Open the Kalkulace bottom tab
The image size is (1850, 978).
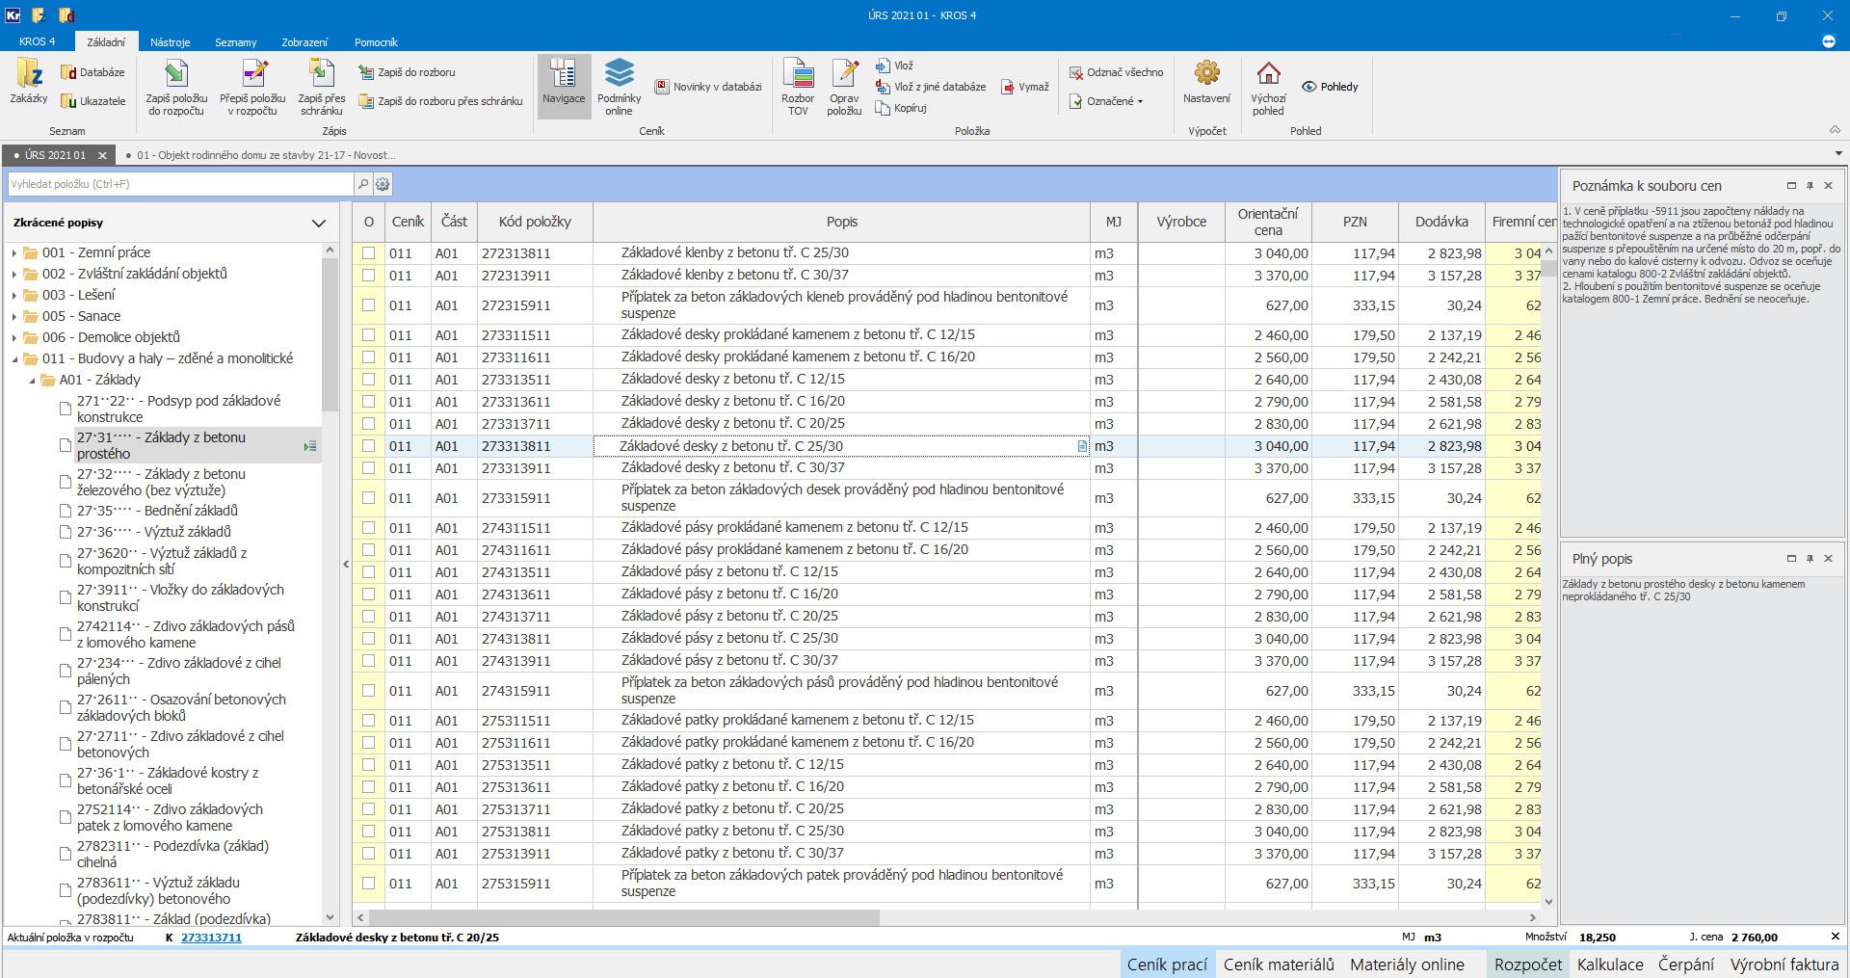(1610, 965)
